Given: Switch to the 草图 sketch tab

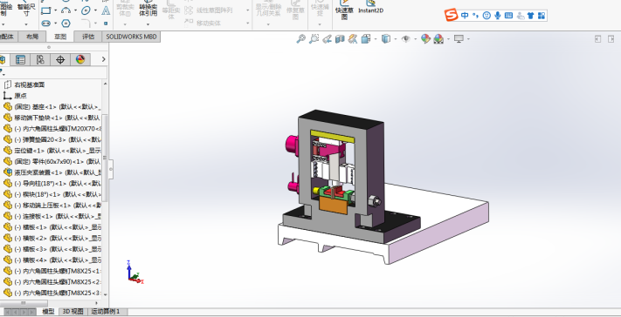Looking at the screenshot, I should click(60, 37).
